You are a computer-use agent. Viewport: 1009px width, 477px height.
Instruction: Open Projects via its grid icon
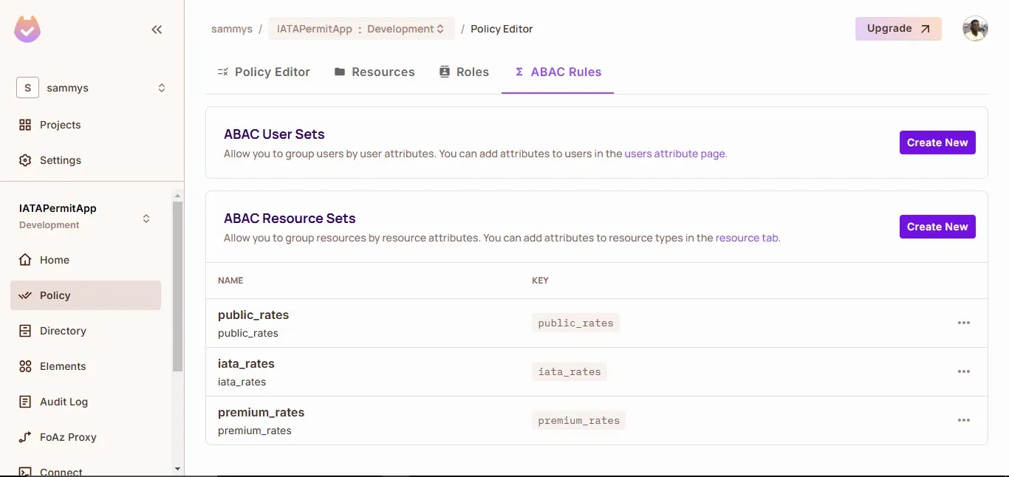[x=25, y=125]
